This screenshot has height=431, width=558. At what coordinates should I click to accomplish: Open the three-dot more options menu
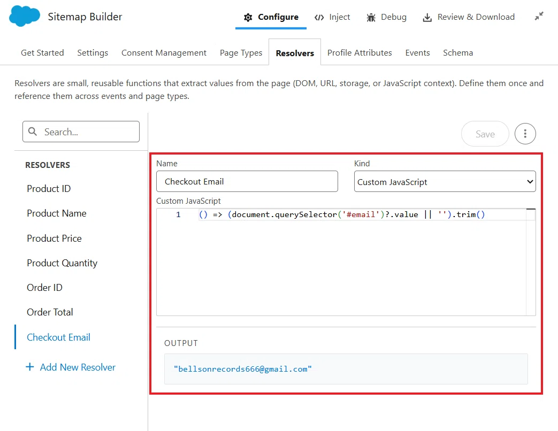click(x=525, y=134)
